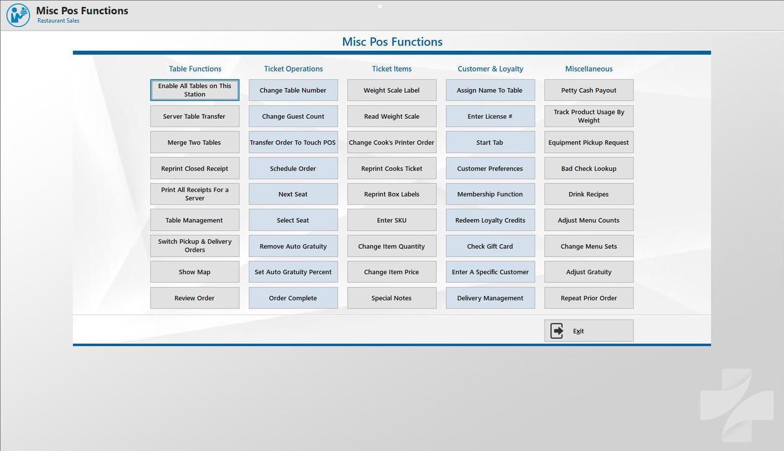The height and width of the screenshot is (451, 784).
Task: Click Redeem Loyalty Credits
Action: coord(491,220)
